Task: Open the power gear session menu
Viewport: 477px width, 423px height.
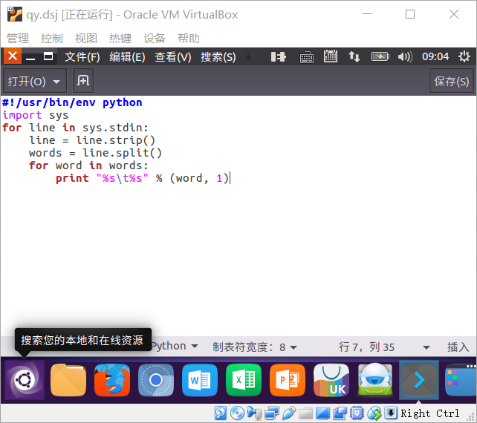Action: 464,57
